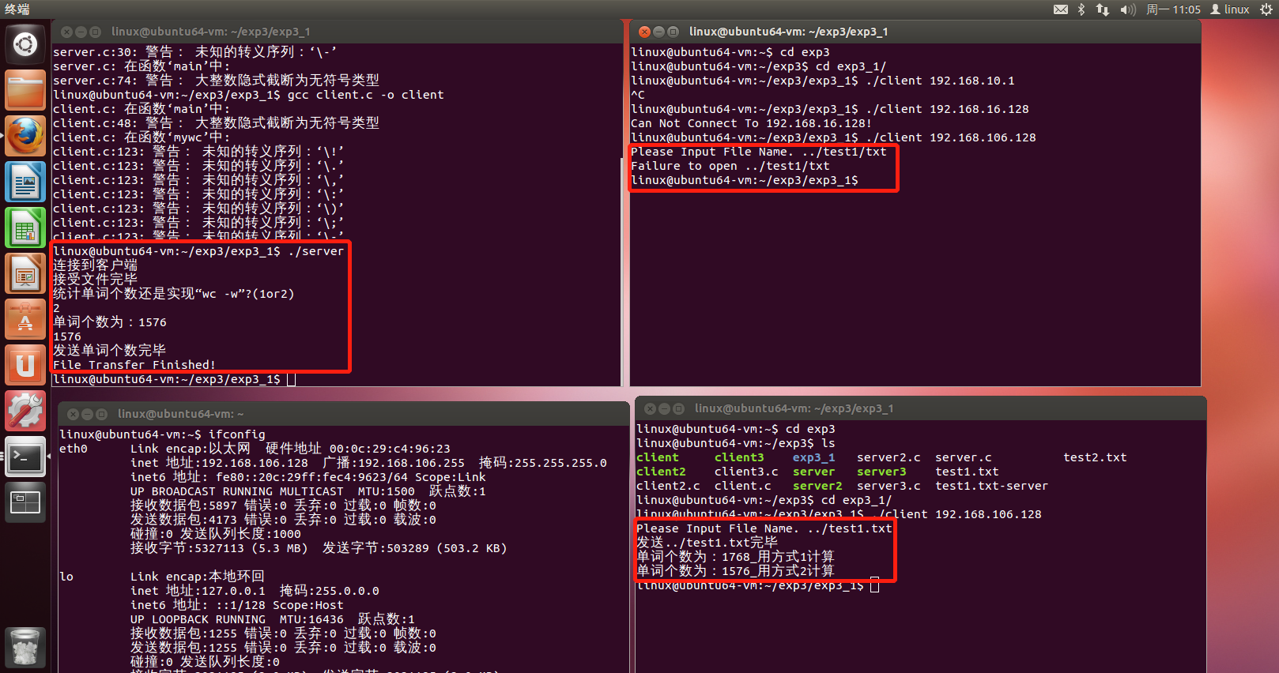The height and width of the screenshot is (673, 1279).
Task: Click 'Can Not Connect To 192.168.16.128!' line
Action: coord(751,123)
